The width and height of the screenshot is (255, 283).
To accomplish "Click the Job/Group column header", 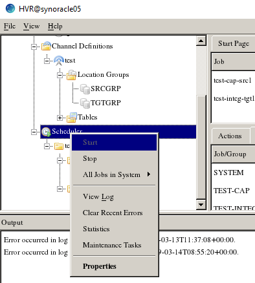I will click(x=234, y=154).
